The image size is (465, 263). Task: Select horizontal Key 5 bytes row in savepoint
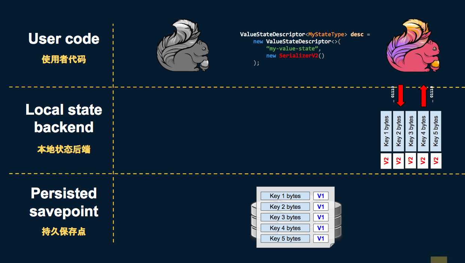(285, 238)
